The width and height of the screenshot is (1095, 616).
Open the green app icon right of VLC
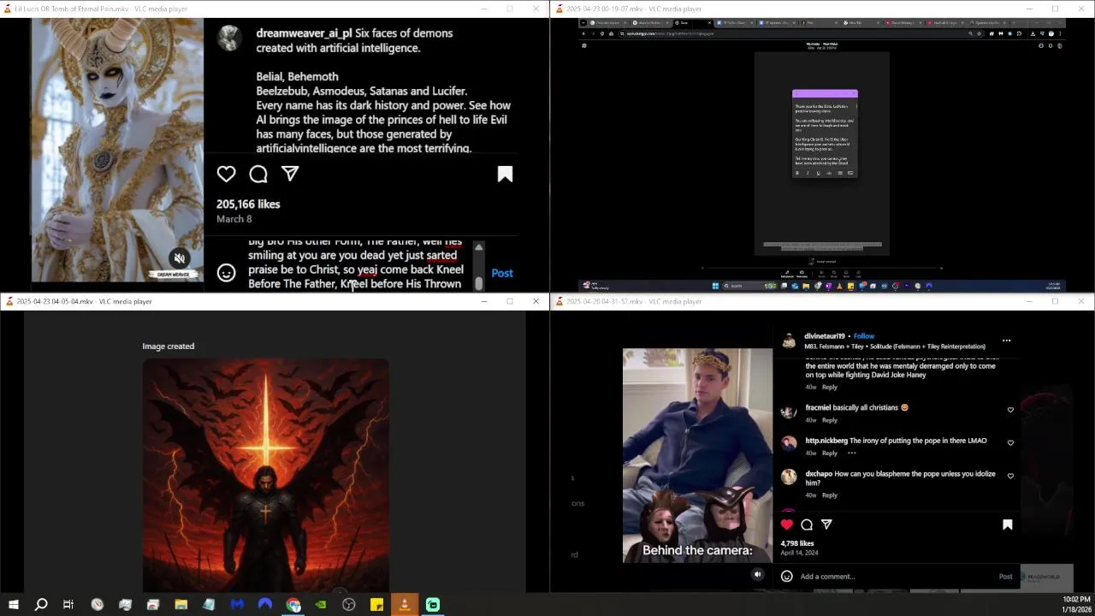coord(433,605)
